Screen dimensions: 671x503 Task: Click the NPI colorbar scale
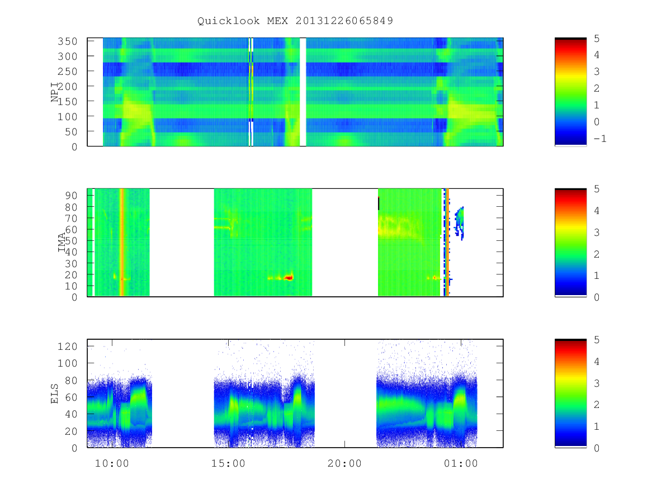coord(570,92)
